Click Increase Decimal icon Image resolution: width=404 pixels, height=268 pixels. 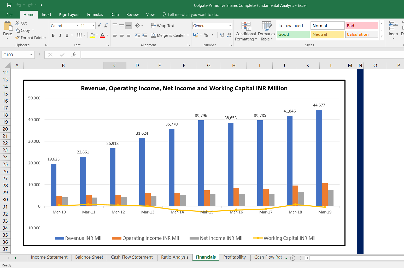point(222,35)
